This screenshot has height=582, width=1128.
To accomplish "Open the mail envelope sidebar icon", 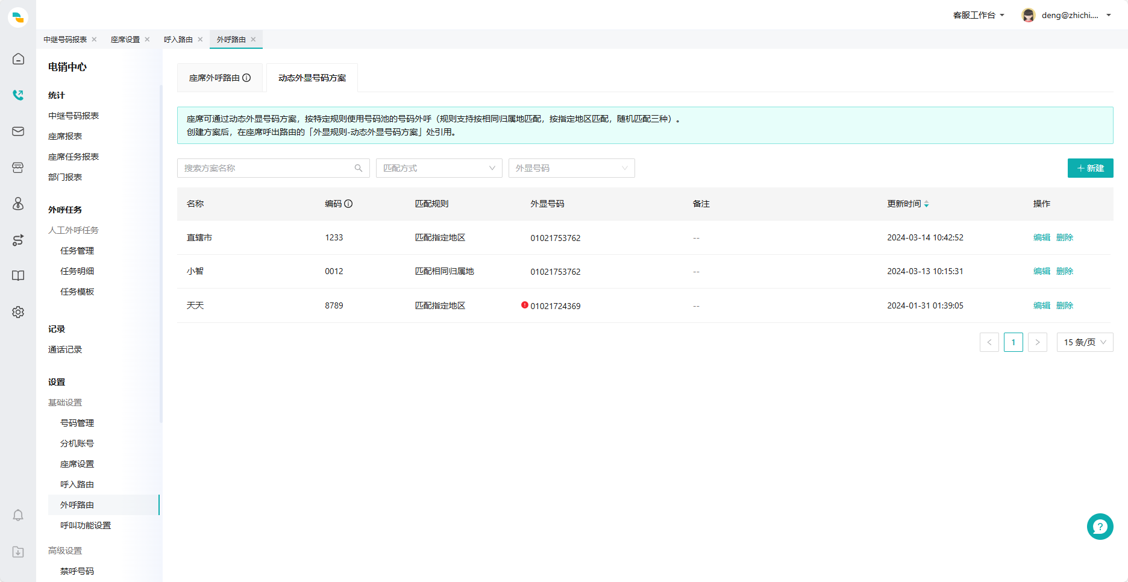I will (x=18, y=131).
